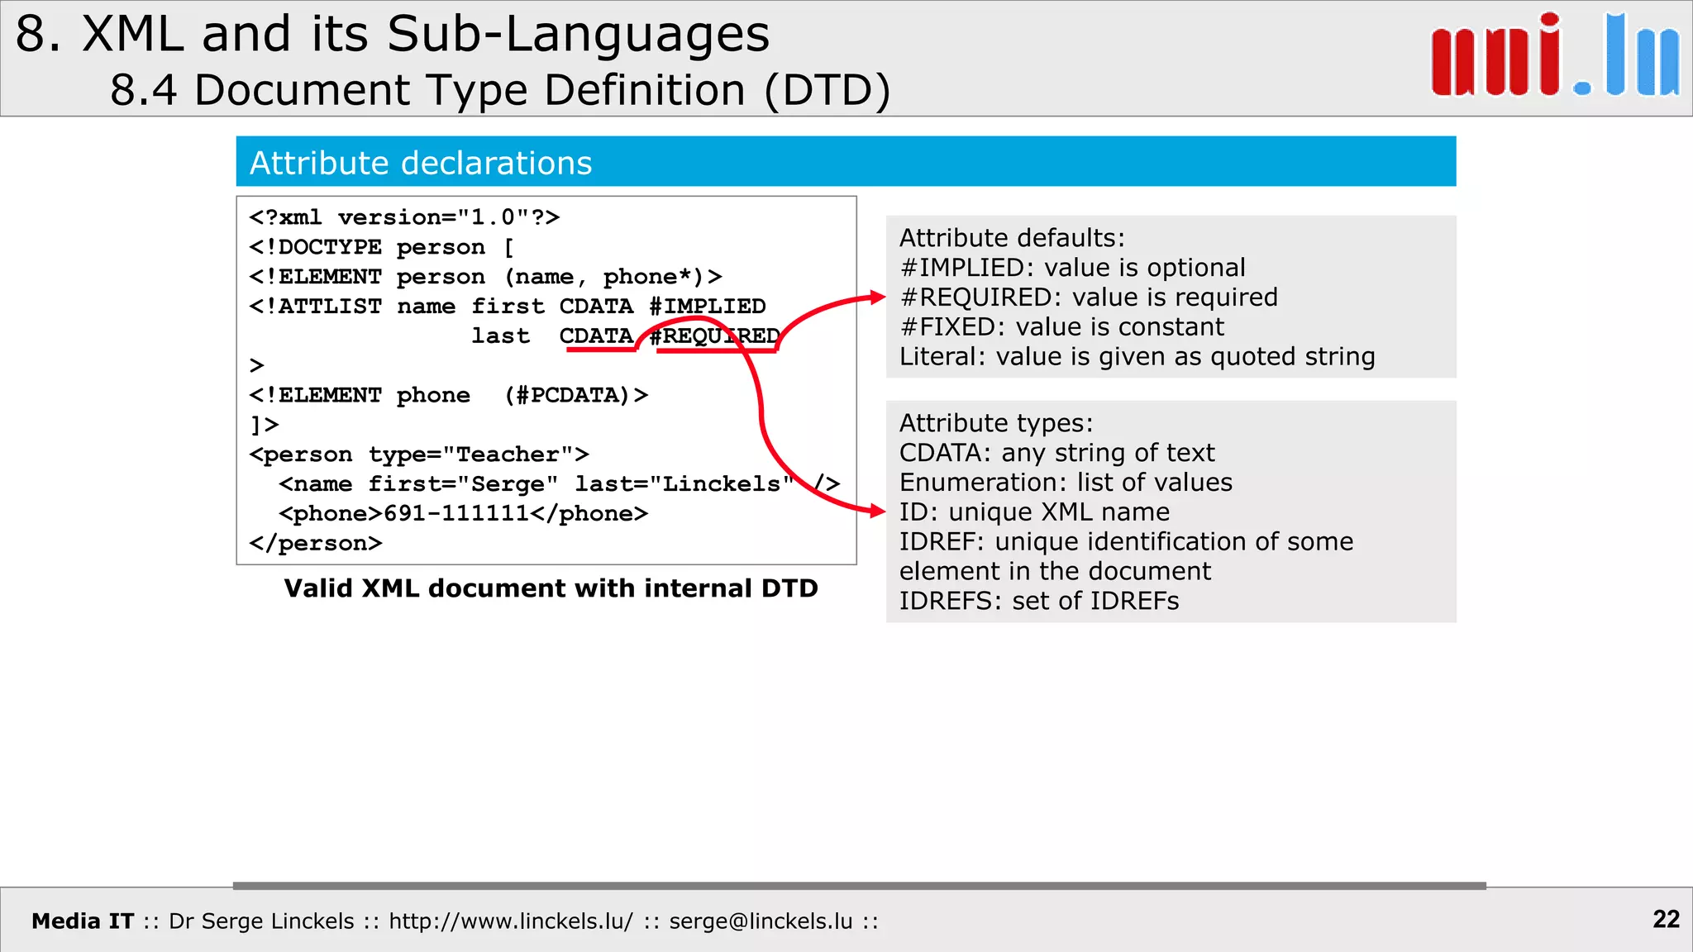Click the '8.4 Document Type Definition (DTD)' subtitle

(x=501, y=89)
